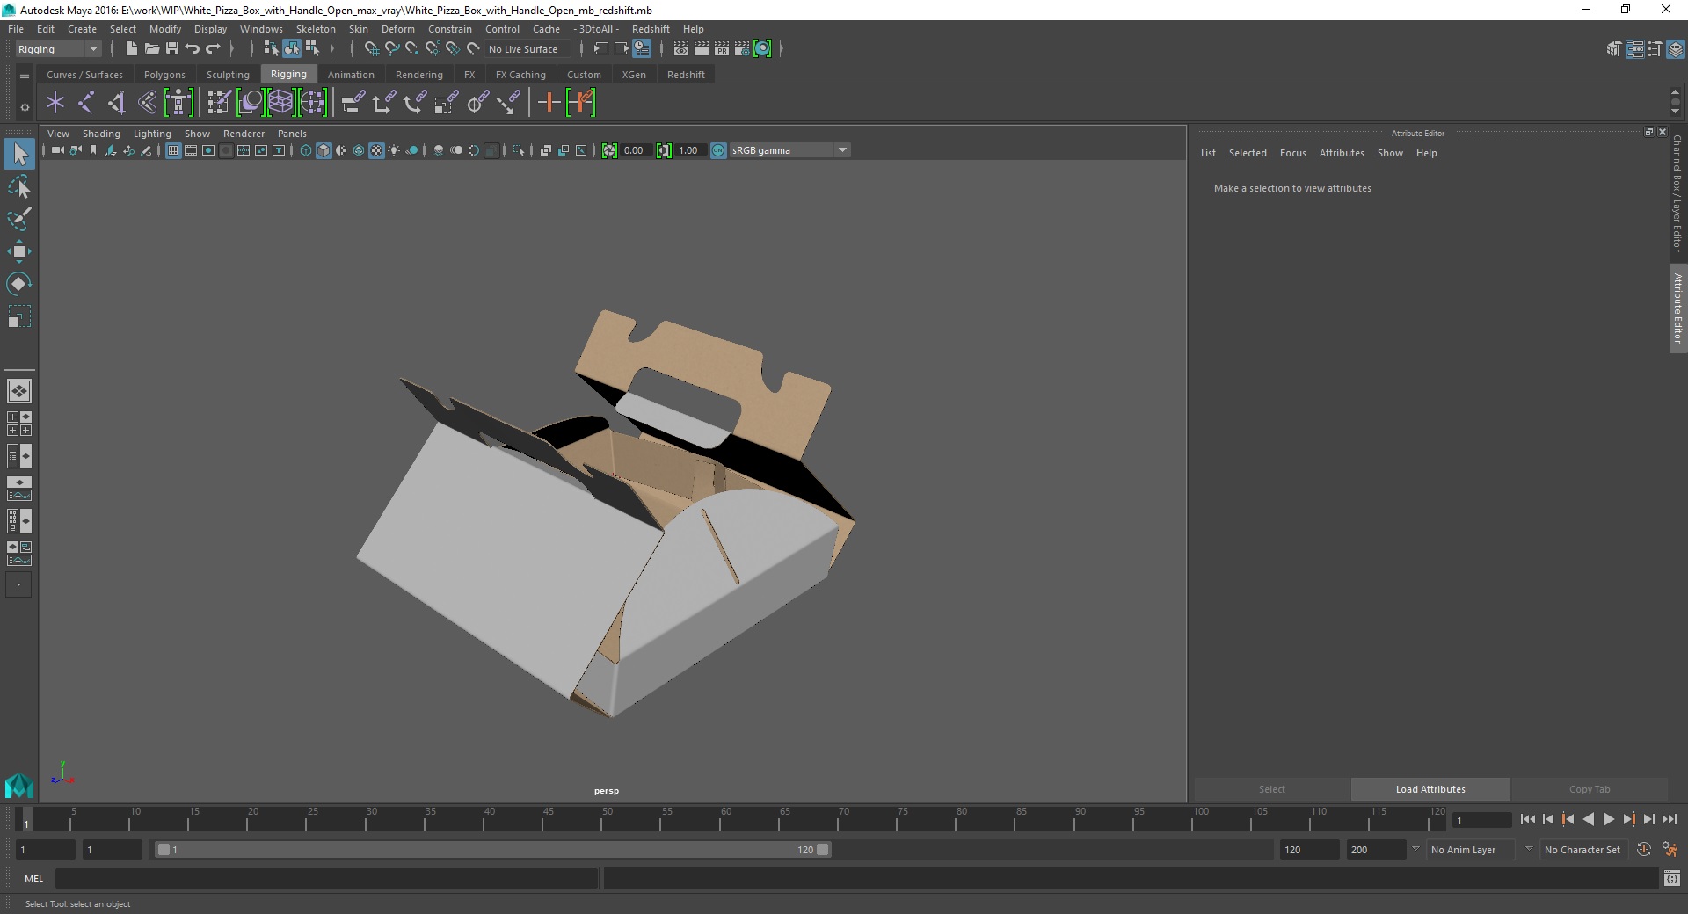This screenshot has width=1688, height=914.
Task: Click the viewport gamma value field 1.00
Action: [x=690, y=150]
